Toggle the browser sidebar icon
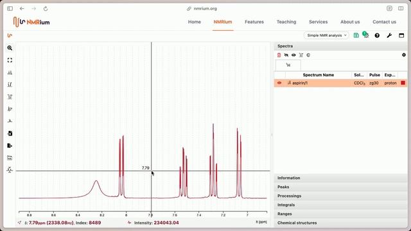 pyautogui.click(x=10, y=8)
